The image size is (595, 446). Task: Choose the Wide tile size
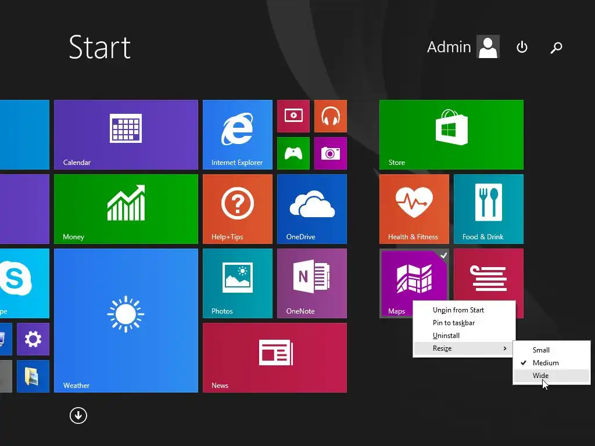click(552, 376)
